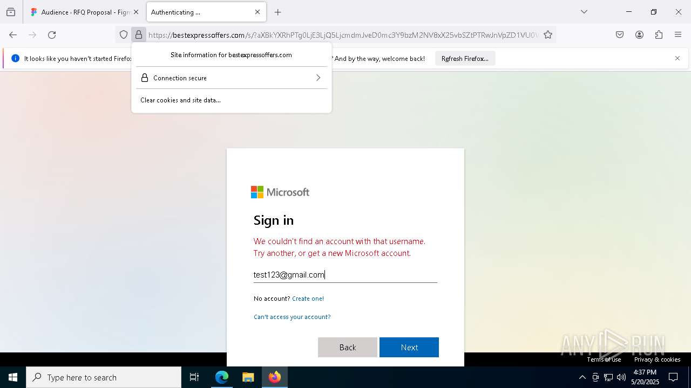Go forward one page
Image resolution: width=691 pixels, height=388 pixels.
[x=32, y=35]
